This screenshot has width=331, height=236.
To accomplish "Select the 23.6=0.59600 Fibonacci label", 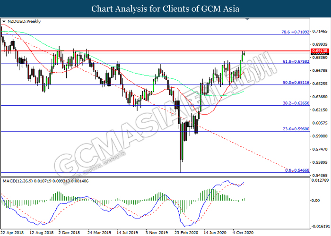I will click(296, 129).
